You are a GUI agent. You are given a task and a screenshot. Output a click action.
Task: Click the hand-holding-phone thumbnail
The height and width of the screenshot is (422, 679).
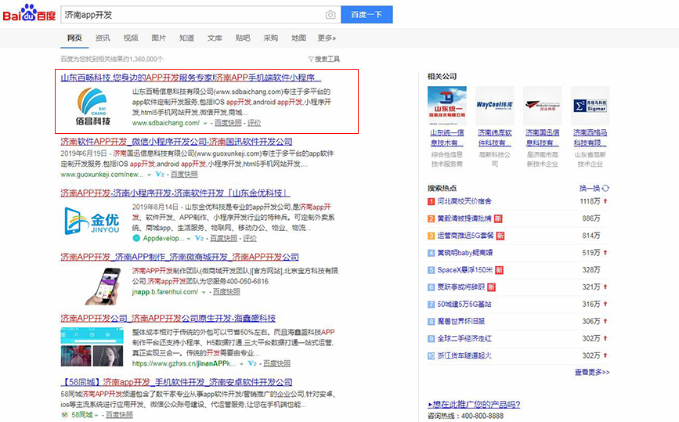tap(103, 286)
